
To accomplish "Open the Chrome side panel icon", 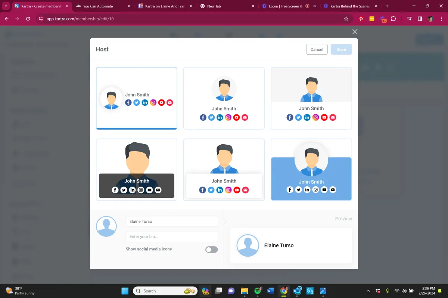I will pos(420,19).
